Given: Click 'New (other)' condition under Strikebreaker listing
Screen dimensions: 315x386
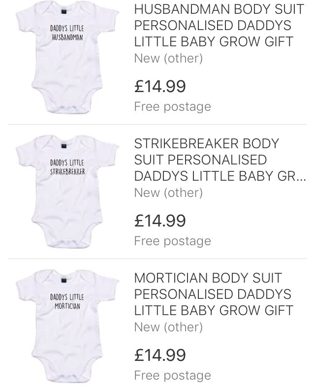Looking at the screenshot, I should pos(168,193).
